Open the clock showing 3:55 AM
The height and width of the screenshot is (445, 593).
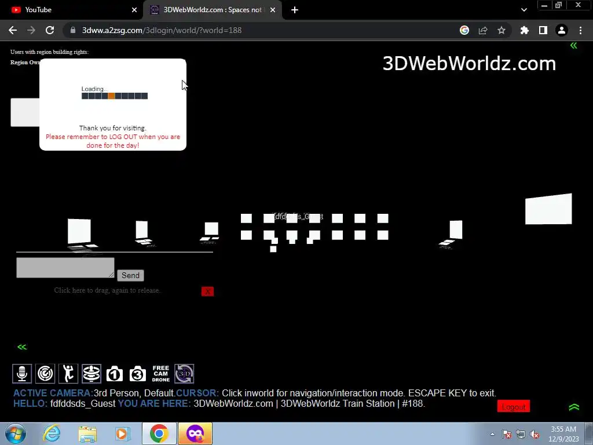click(x=563, y=434)
